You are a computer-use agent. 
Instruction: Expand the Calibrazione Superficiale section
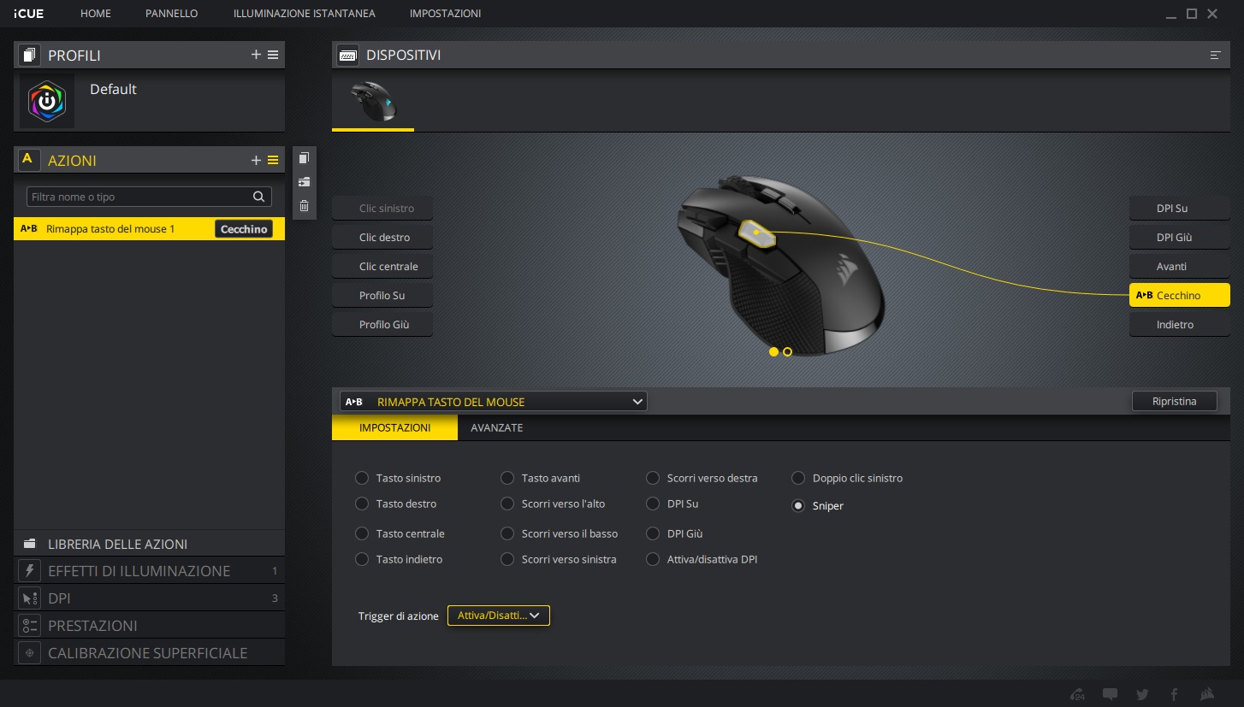149,653
